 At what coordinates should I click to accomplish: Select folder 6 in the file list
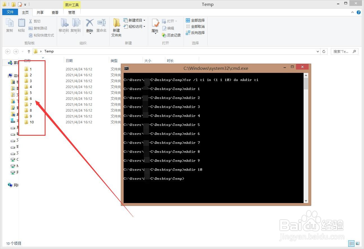28,98
